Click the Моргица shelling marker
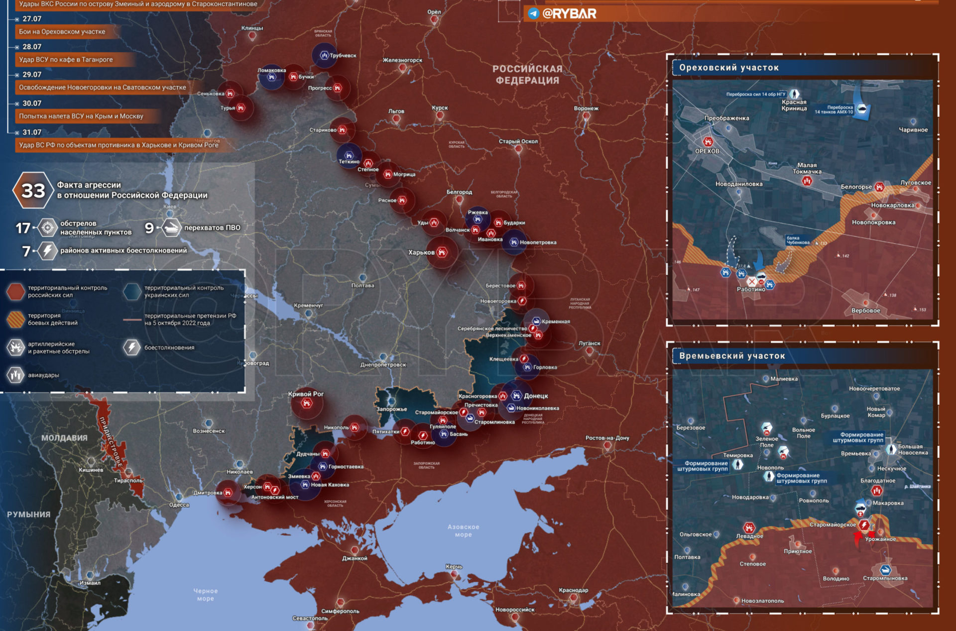Viewport: 956px width, 631px height. 388,174
